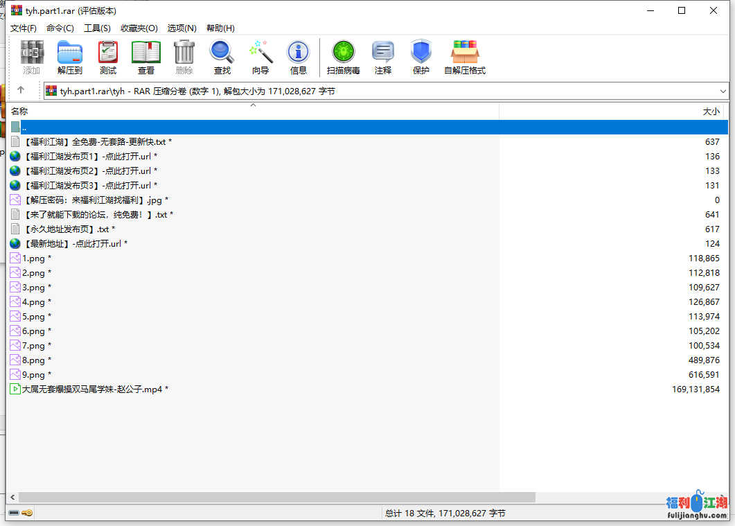The width and height of the screenshot is (735, 526).
Task: Click the horizontal scrollbar at the bottom
Action: (277, 497)
